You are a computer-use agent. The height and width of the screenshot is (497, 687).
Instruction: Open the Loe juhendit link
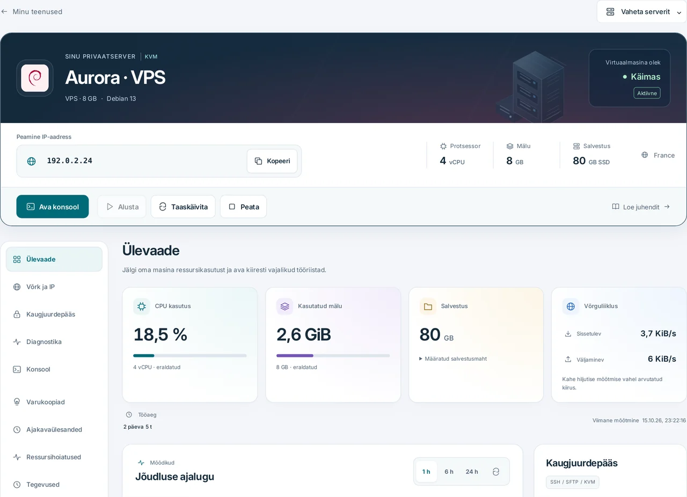[x=641, y=207]
